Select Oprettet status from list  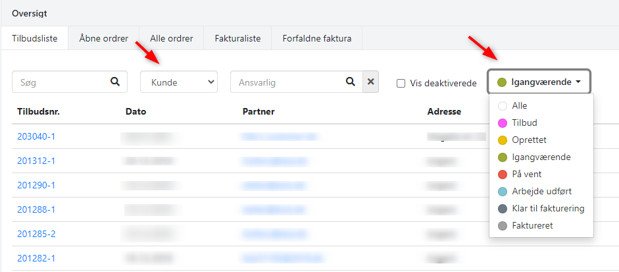[528, 140]
